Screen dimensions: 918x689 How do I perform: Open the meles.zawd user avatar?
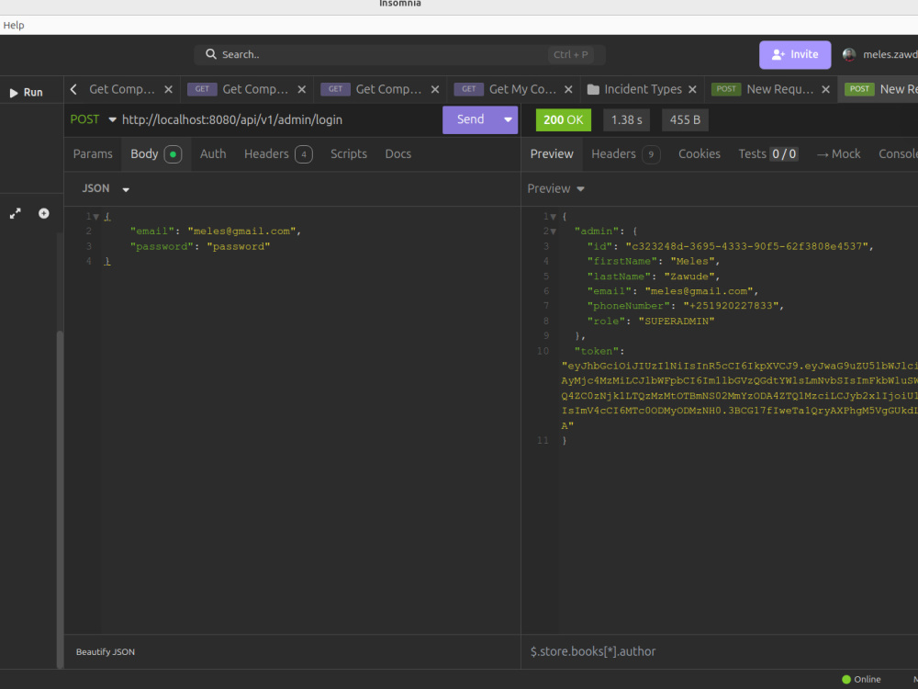848,54
